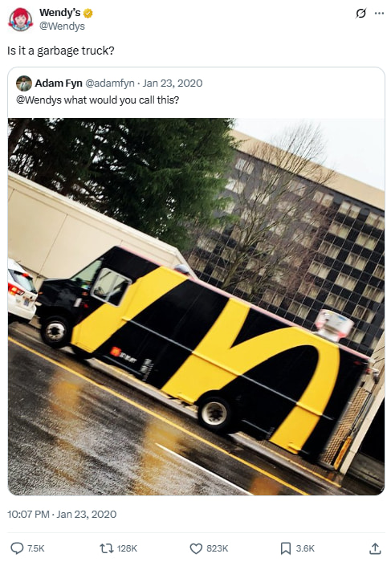Open the Grok explain icon
The width and height of the screenshot is (391, 562).
coord(361,14)
